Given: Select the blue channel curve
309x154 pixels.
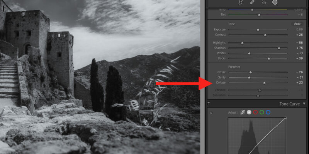Looking at the screenshot, I should tap(268, 112).
